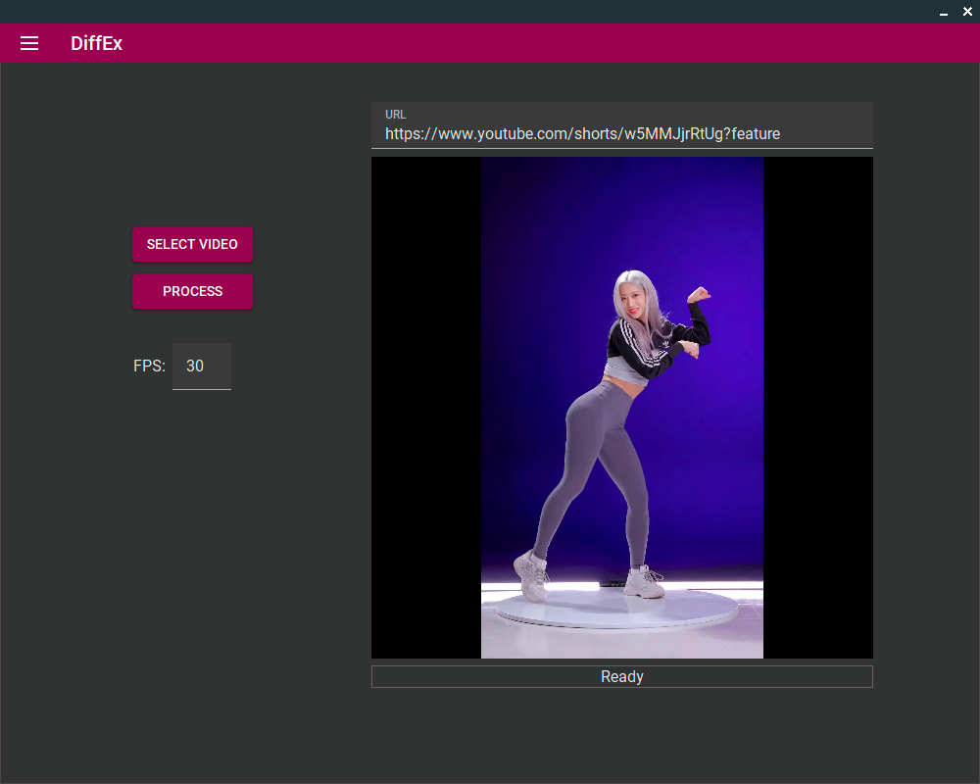Open the hamburger navigation menu
Screen dimensions: 980x784
coord(29,43)
